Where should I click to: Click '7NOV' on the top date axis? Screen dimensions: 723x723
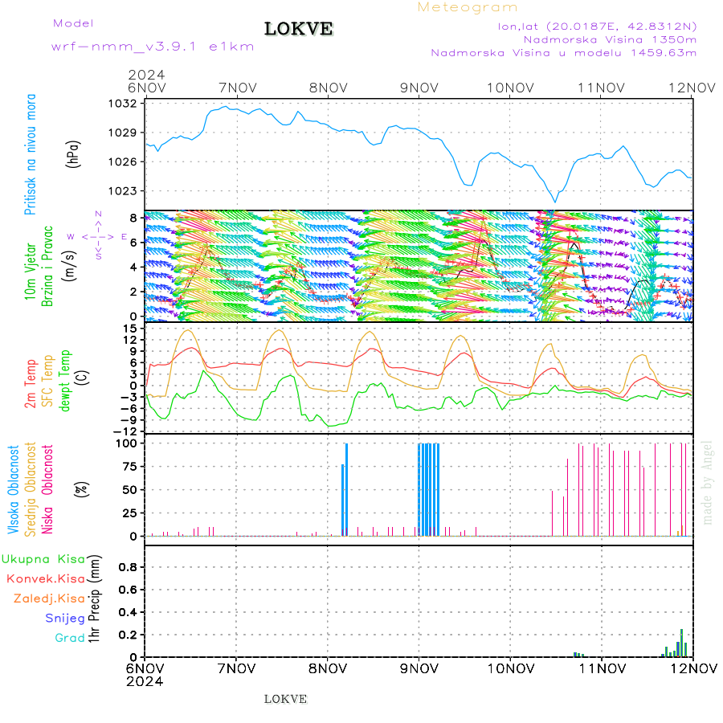click(x=238, y=88)
